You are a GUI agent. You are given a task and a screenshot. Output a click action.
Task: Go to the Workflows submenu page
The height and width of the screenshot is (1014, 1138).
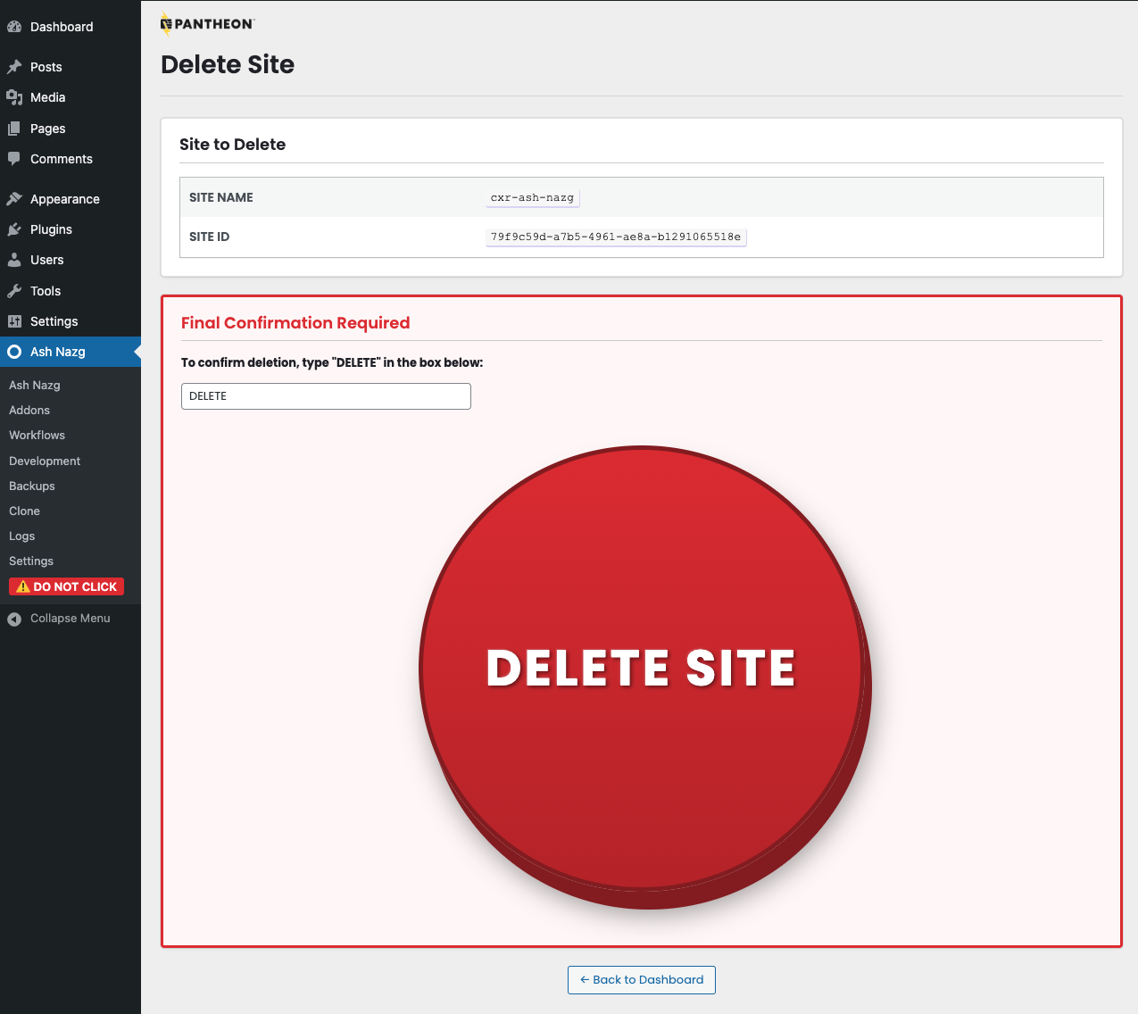point(37,435)
